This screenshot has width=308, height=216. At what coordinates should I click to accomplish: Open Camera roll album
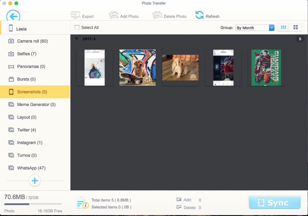32,41
